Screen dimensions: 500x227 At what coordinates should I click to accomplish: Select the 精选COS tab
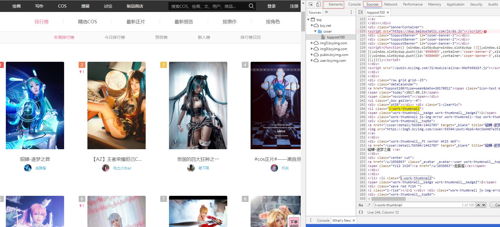(x=87, y=22)
